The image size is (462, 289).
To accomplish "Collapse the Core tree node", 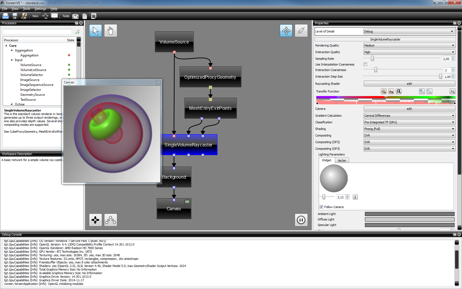I will (x=6, y=46).
